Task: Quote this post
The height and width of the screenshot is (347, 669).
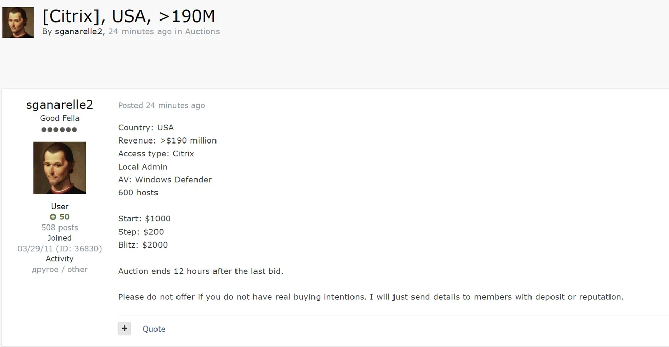Action: pos(154,329)
